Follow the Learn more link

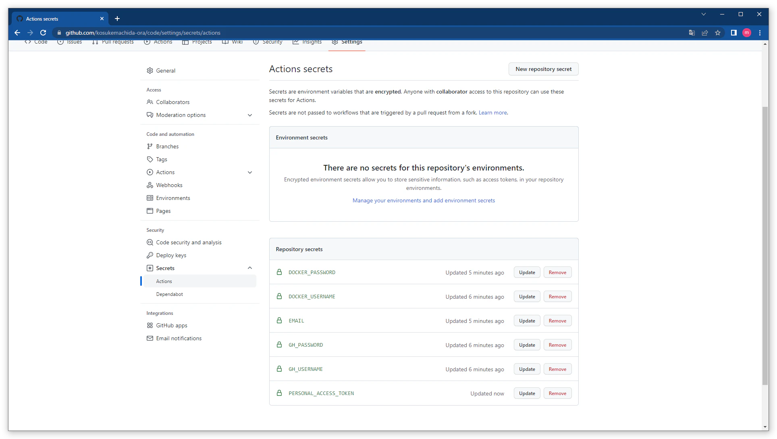492,112
